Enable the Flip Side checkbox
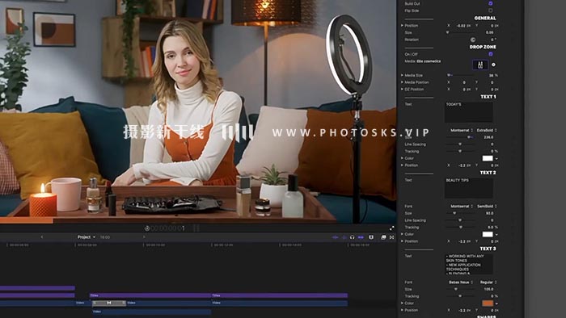 point(491,10)
